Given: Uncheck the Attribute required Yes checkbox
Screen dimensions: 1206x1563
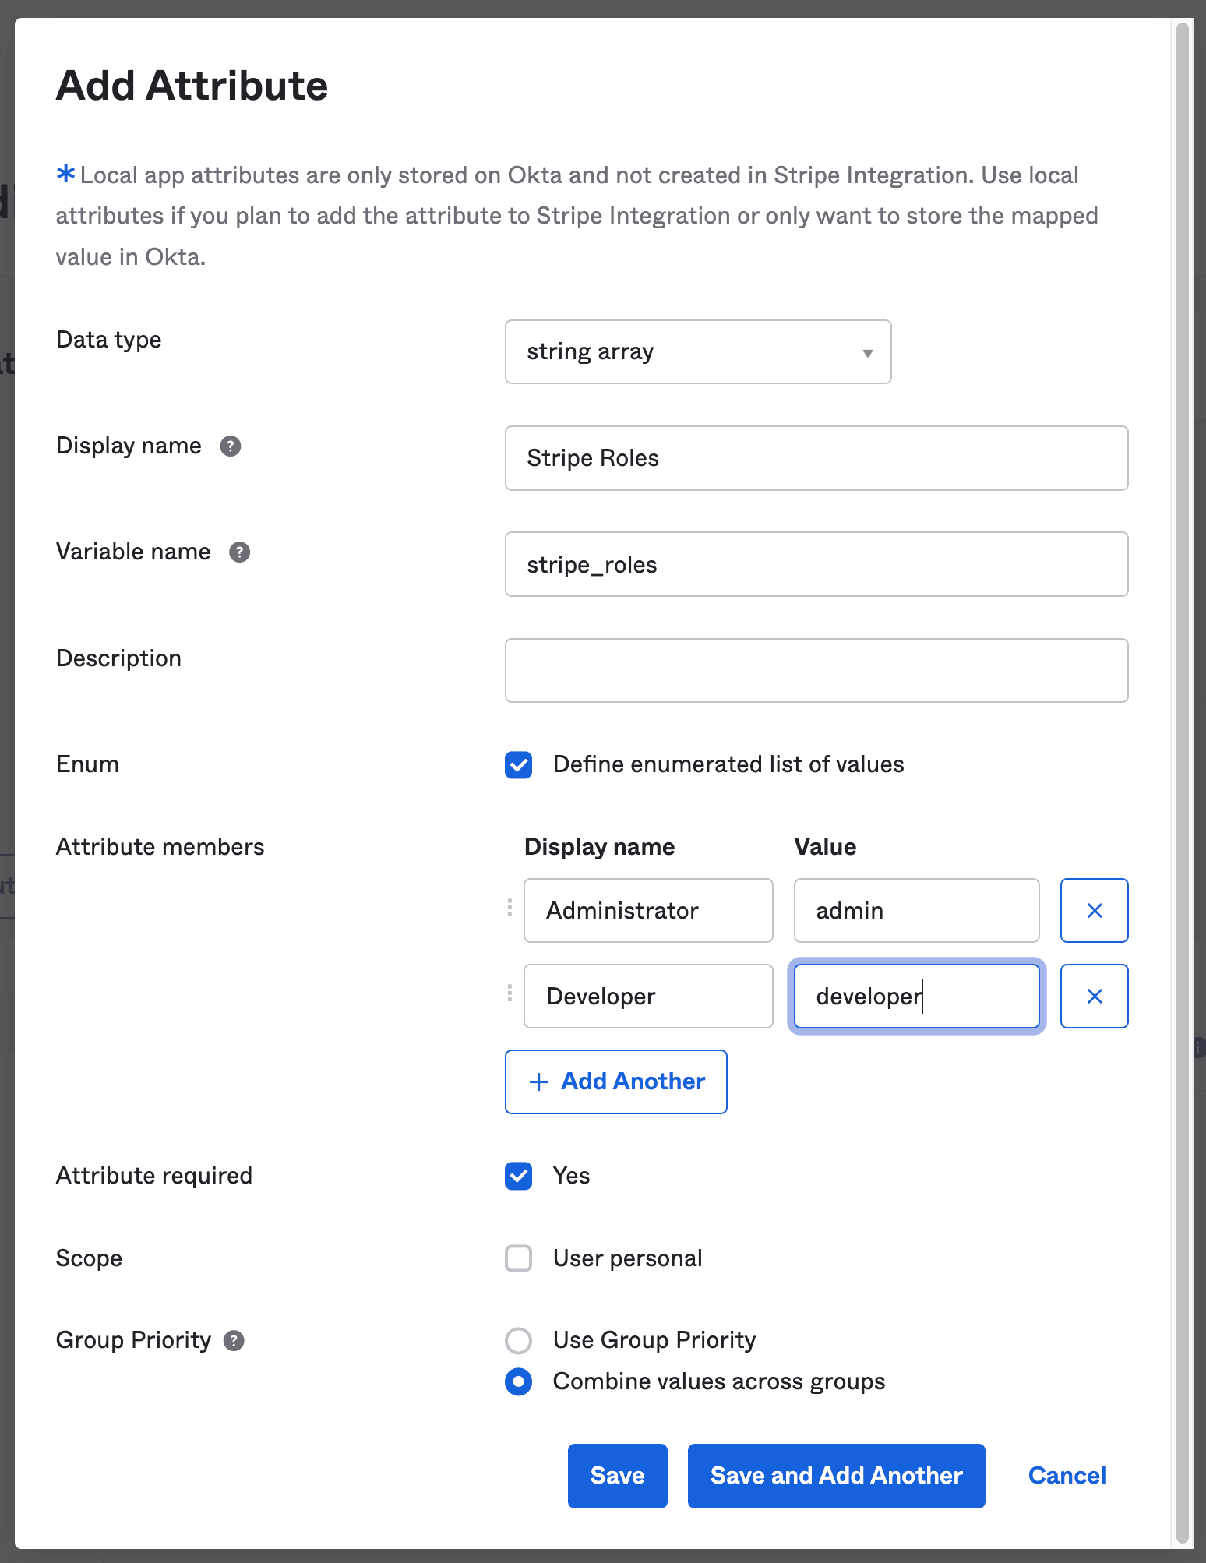Looking at the screenshot, I should [519, 1176].
